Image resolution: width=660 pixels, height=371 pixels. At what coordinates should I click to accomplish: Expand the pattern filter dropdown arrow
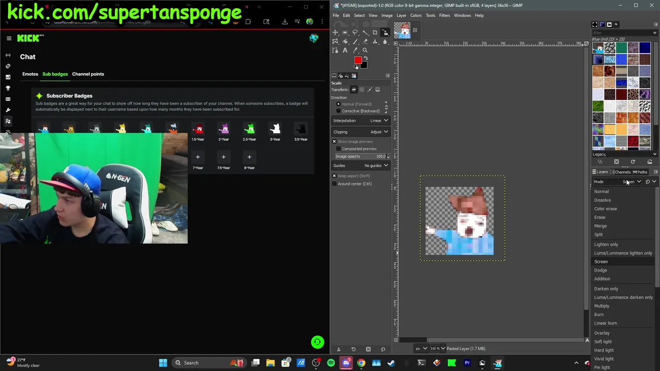(655, 33)
